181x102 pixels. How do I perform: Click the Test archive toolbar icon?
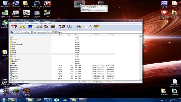pyautogui.click(x=31, y=27)
